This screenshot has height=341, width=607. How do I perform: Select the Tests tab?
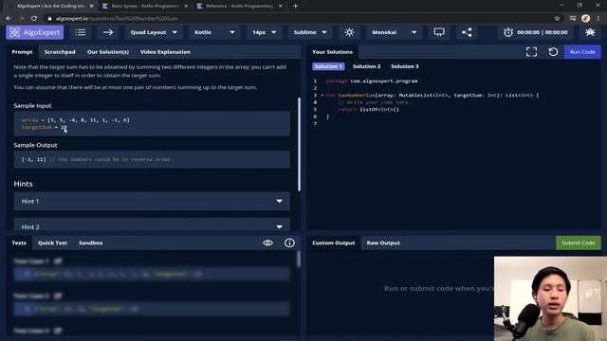pyautogui.click(x=19, y=242)
